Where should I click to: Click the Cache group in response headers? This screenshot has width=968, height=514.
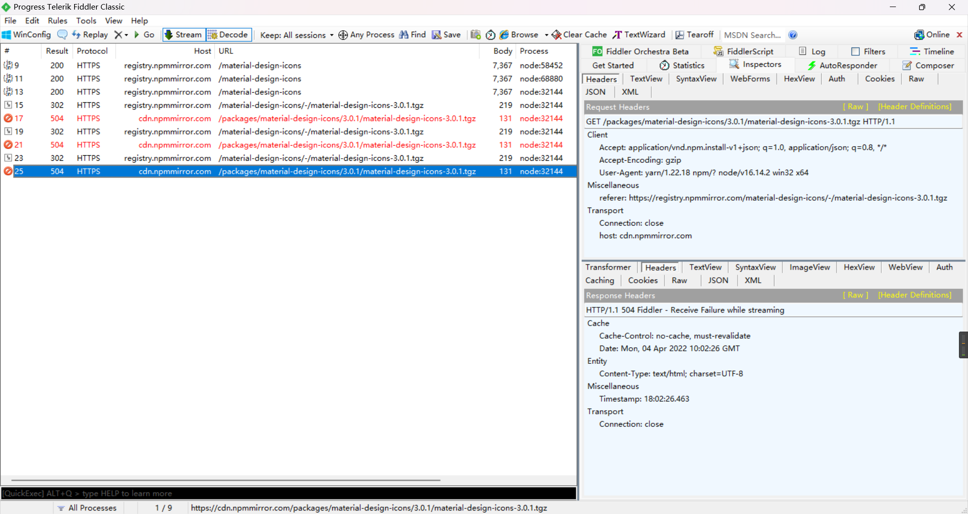[598, 324]
